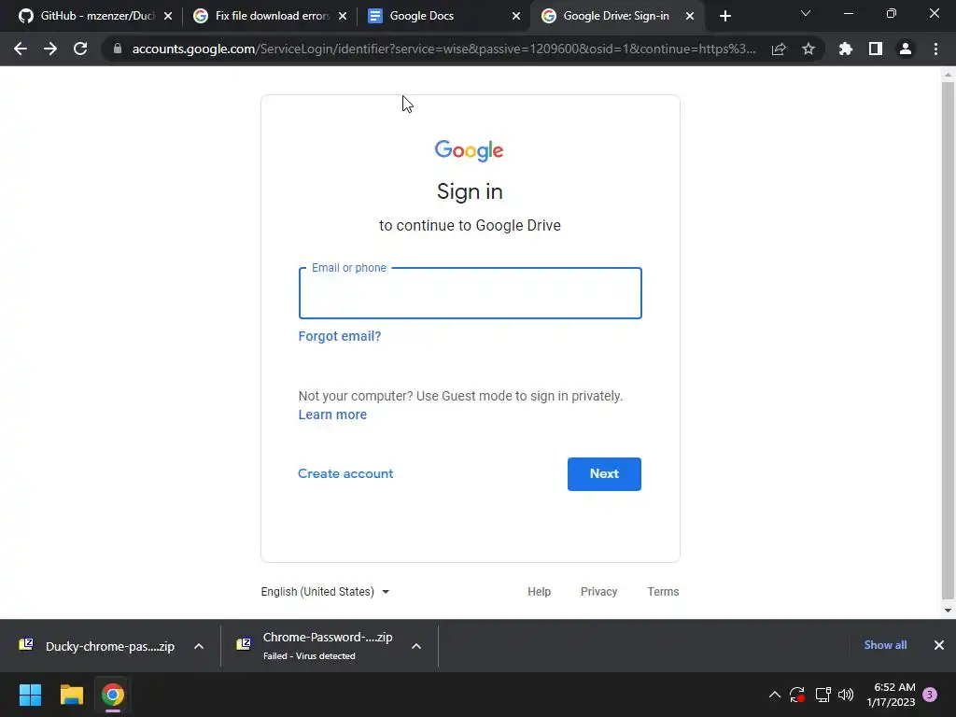Expand options for Ducky-chrome-pas zip download
This screenshot has height=717, width=956.
[199, 646]
